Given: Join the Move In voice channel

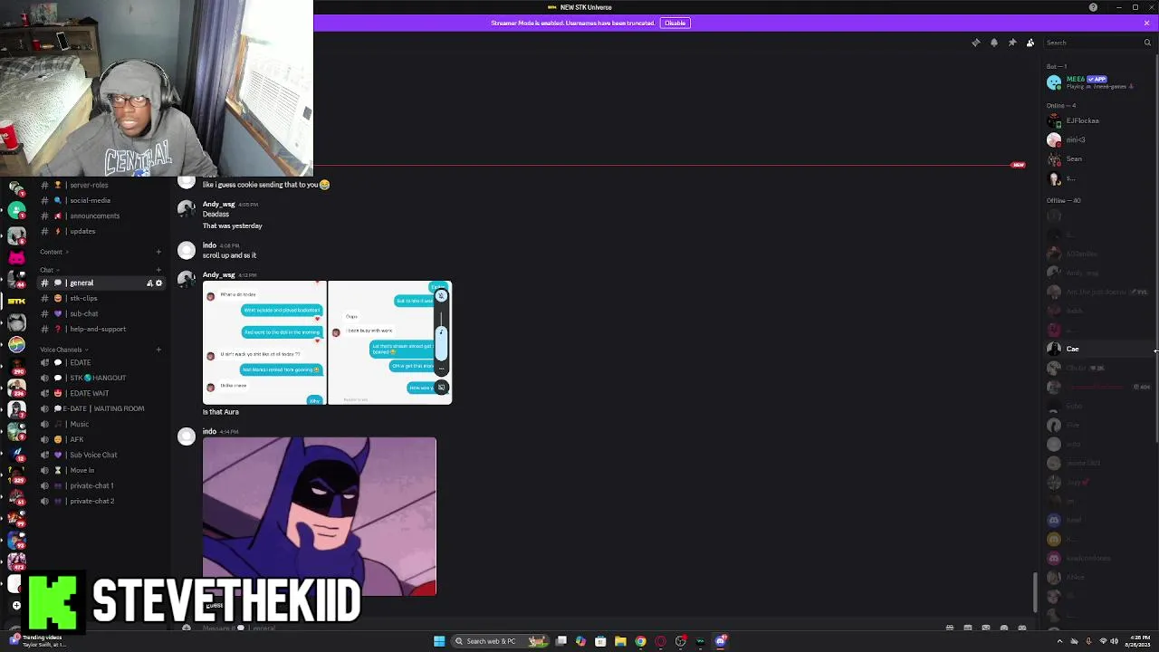Looking at the screenshot, I should tap(101, 470).
